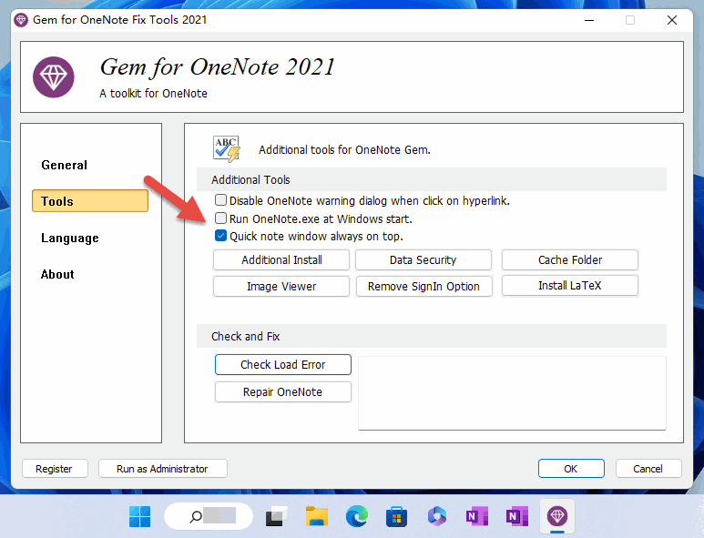This screenshot has height=538, width=704.
Task: Open the Microsoft 365 taskbar icon
Action: coord(437,516)
